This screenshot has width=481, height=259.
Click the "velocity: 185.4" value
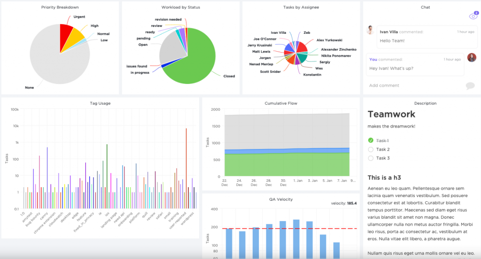point(343,203)
